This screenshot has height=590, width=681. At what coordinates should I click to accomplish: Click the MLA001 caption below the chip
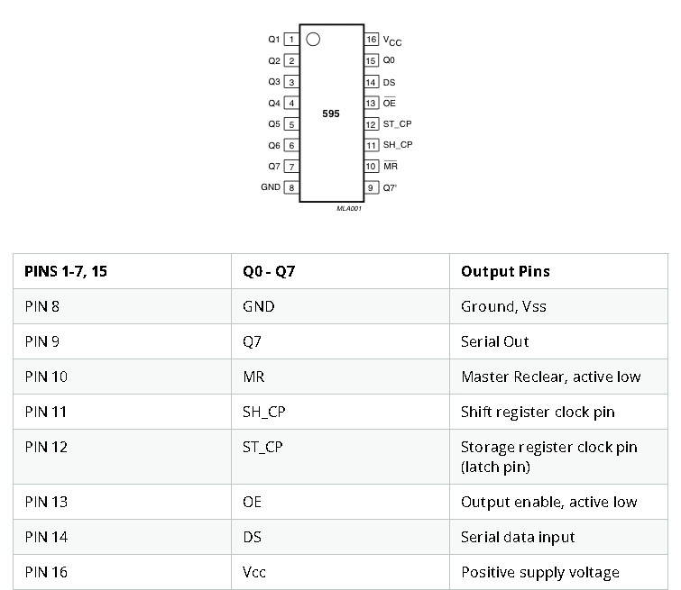coord(349,208)
